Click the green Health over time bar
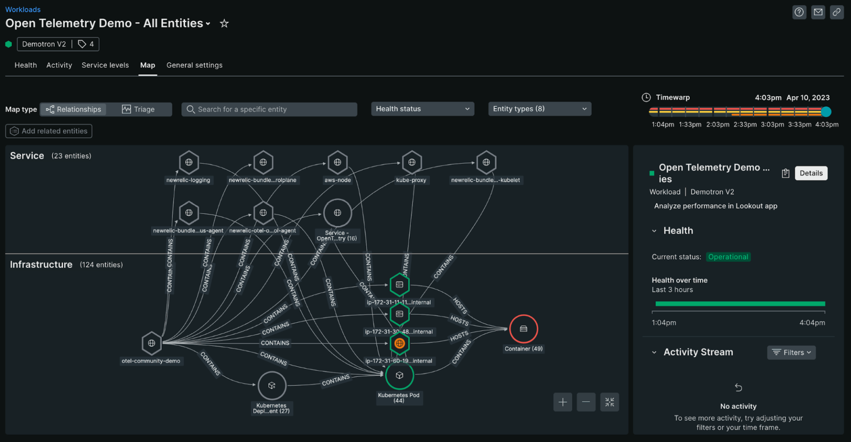 tap(740, 304)
